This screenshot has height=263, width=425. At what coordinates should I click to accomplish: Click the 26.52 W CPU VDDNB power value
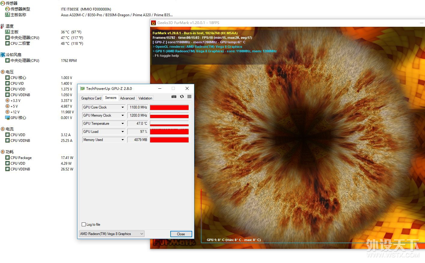pyautogui.click(x=67, y=169)
